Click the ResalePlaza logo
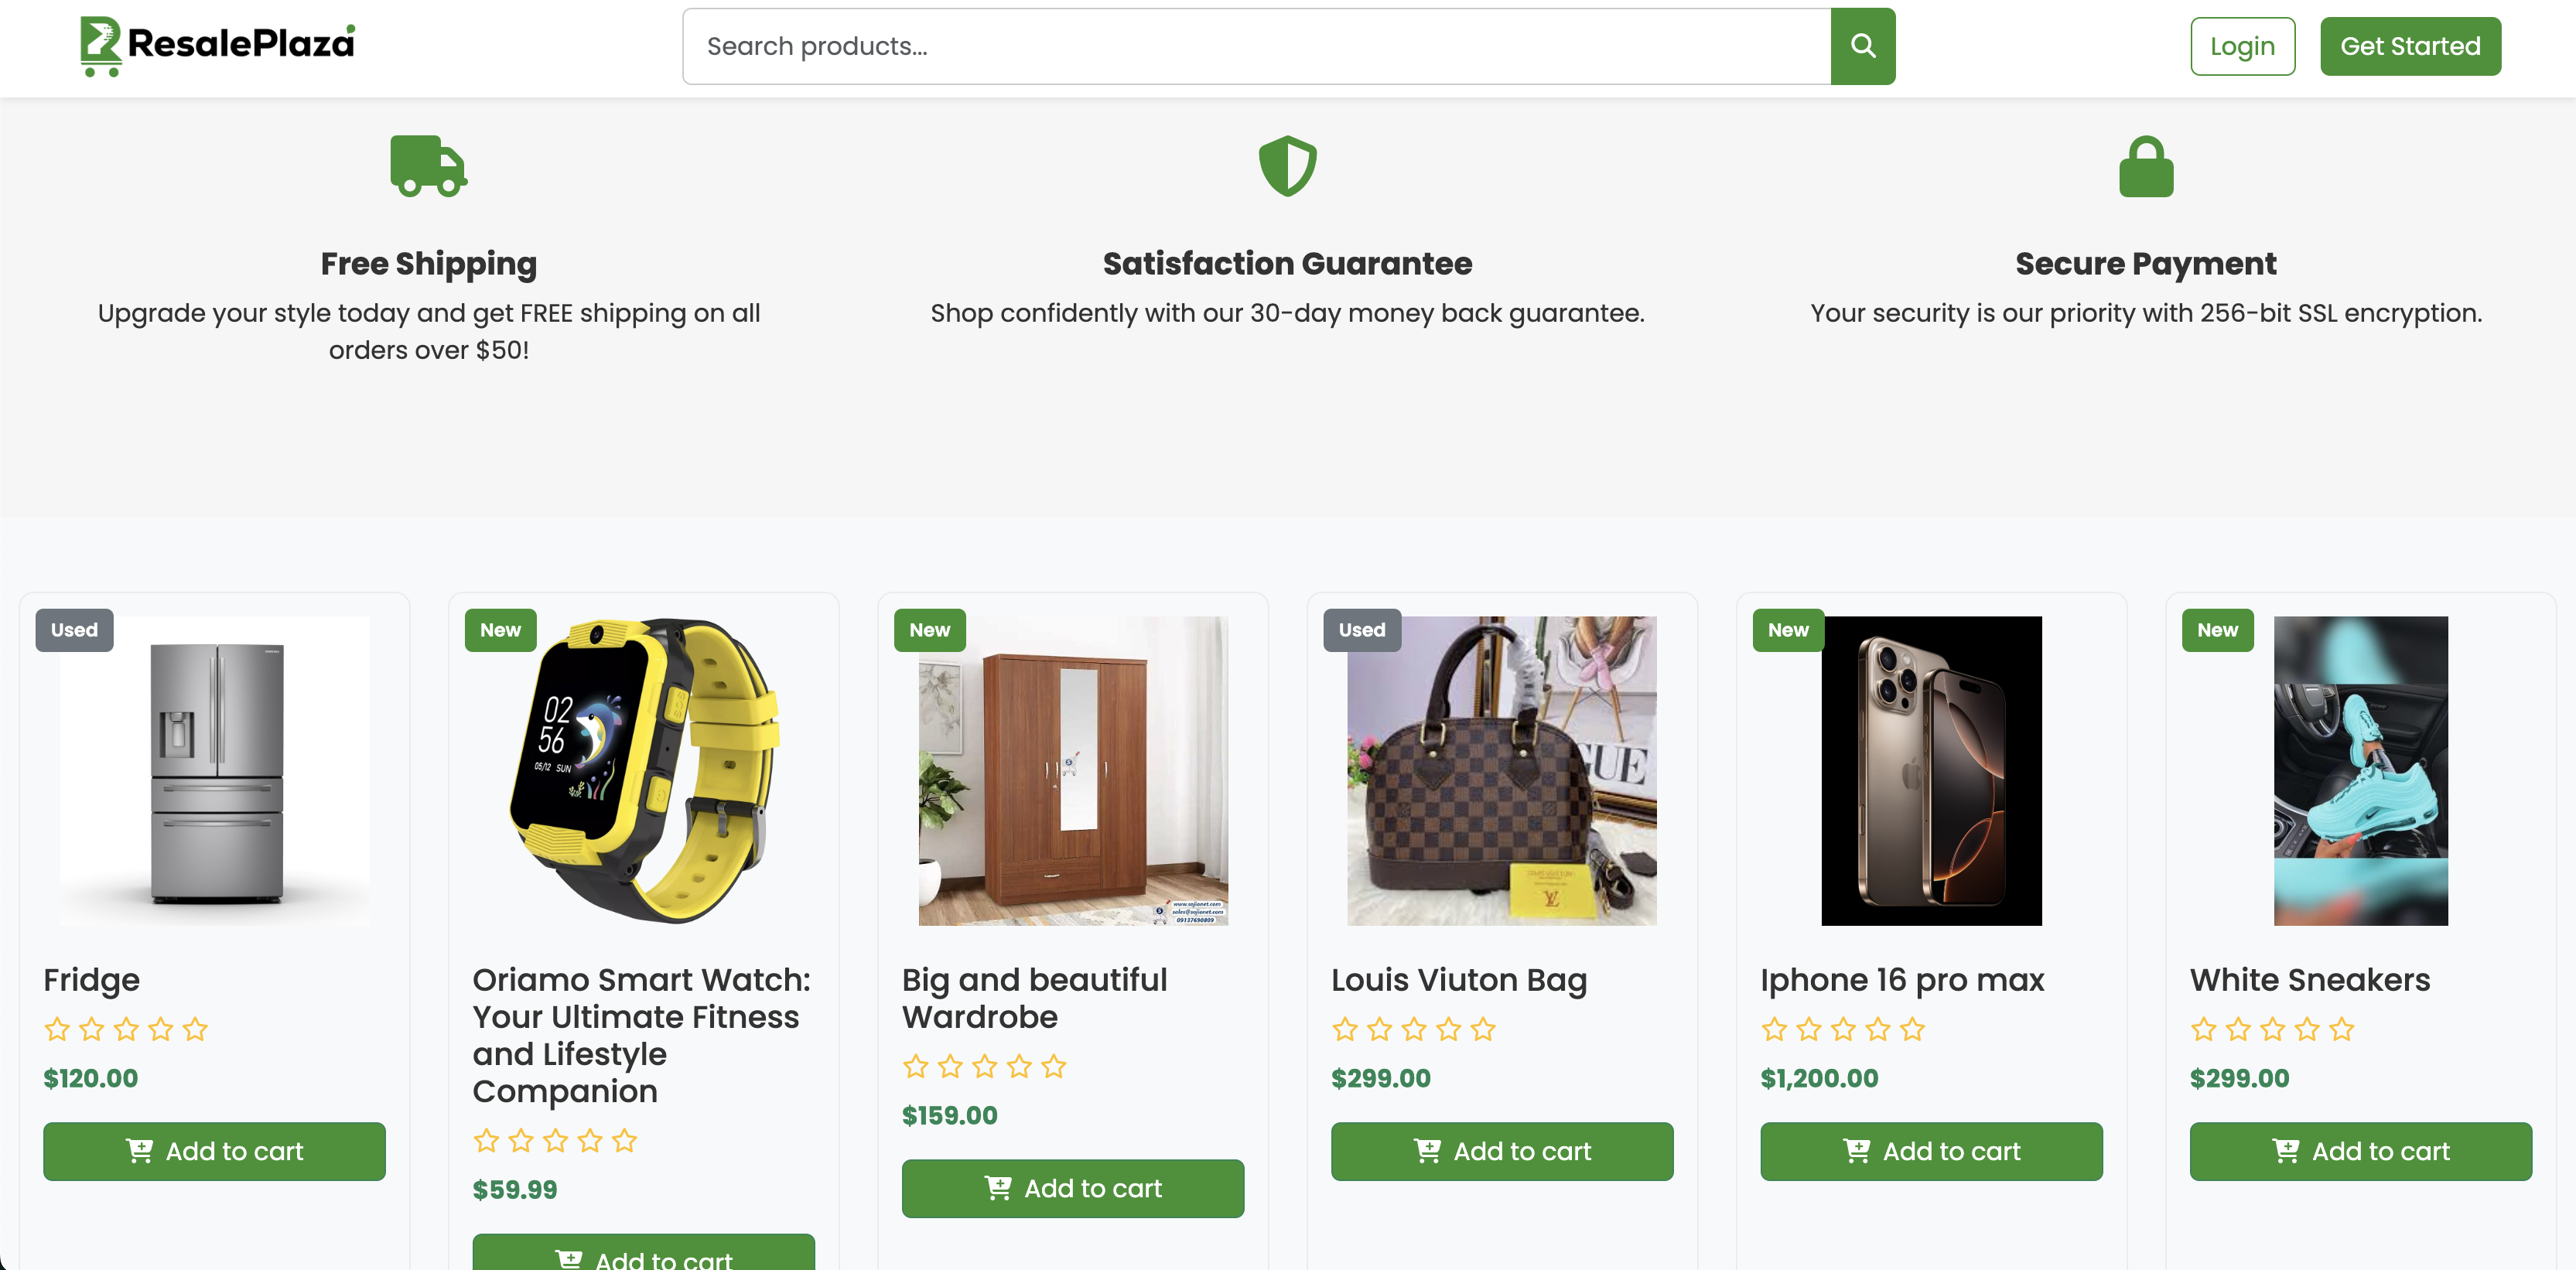 coord(217,45)
